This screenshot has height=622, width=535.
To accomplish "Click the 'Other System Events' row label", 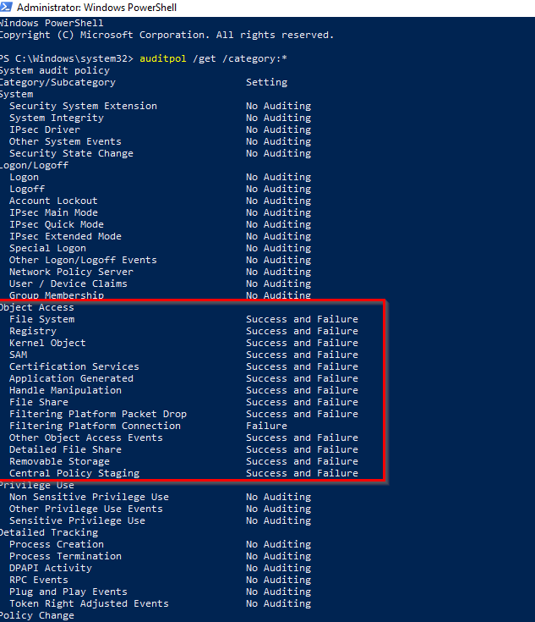I will pos(65,141).
